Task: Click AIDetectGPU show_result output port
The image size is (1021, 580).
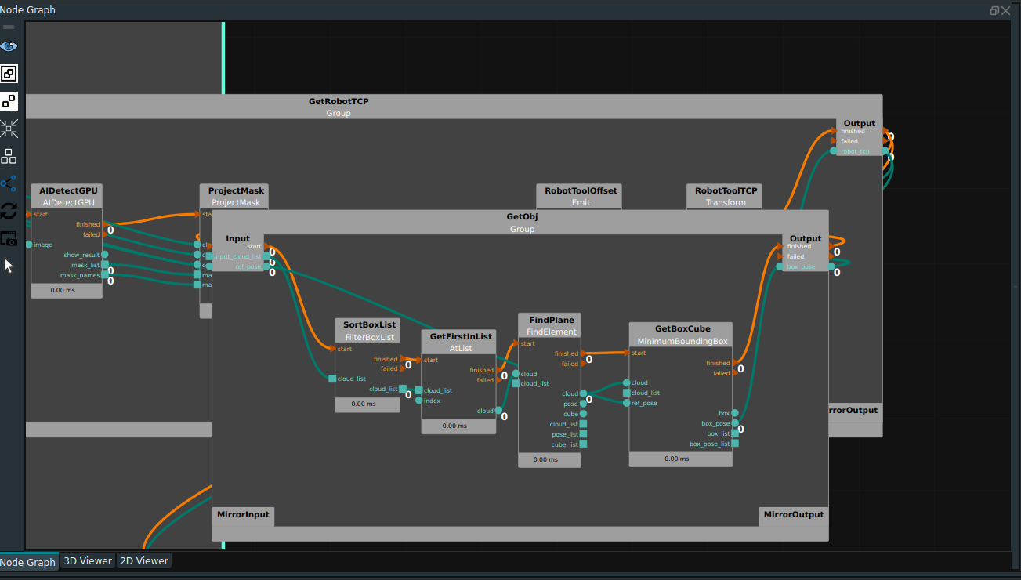Action: pyautogui.click(x=105, y=255)
